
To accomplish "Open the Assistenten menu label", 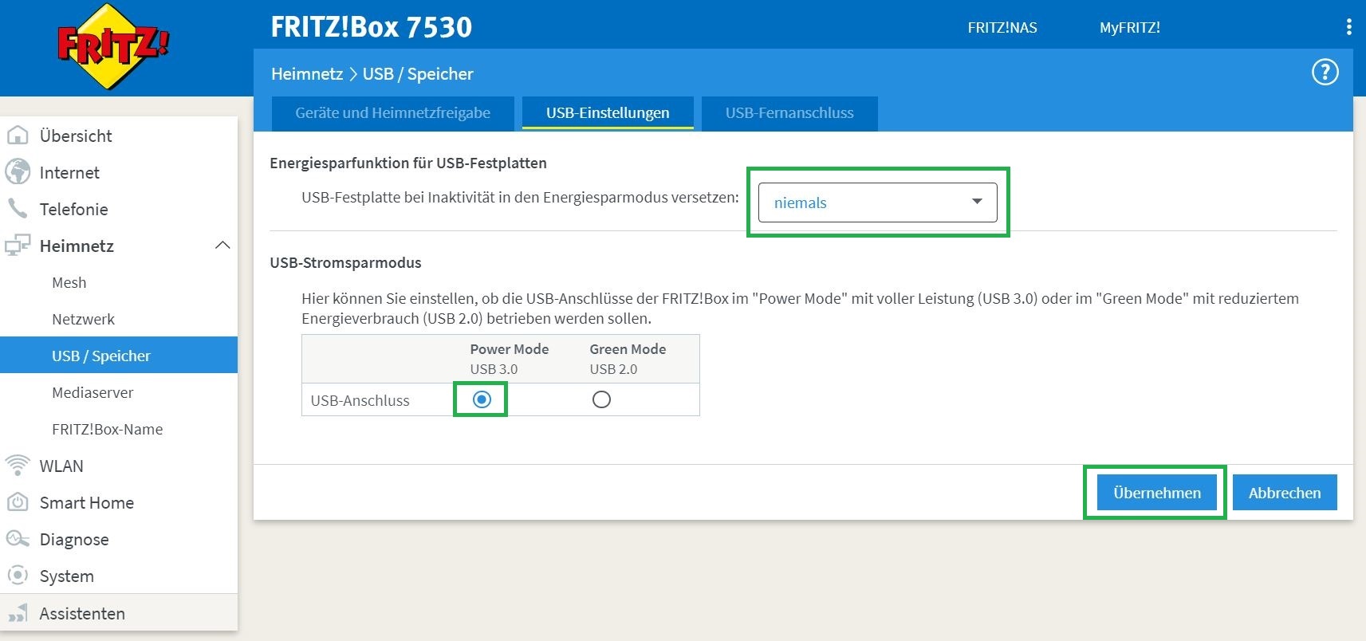I will click(82, 613).
